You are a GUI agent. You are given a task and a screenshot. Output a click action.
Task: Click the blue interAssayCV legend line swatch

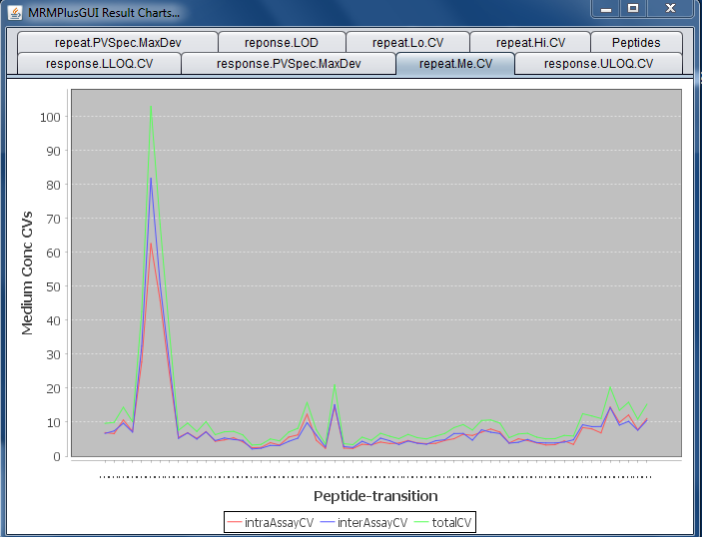329,523
